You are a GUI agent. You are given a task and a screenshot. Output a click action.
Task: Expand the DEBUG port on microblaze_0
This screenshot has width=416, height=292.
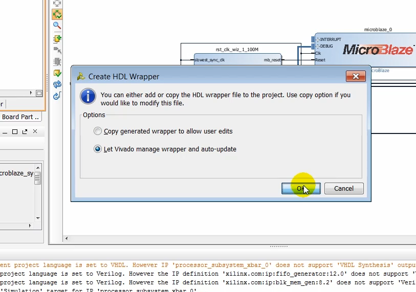[x=318, y=46]
